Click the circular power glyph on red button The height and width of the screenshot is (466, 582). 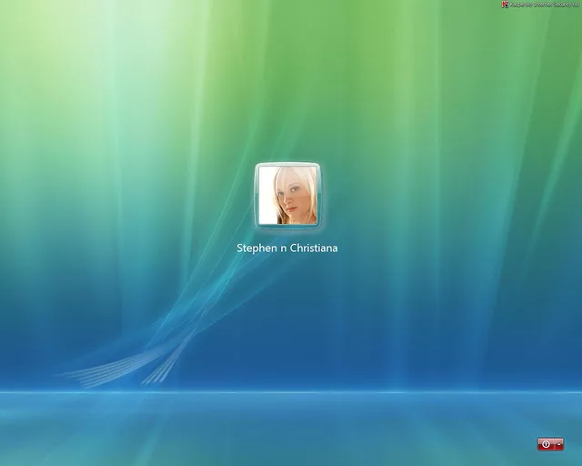click(546, 444)
